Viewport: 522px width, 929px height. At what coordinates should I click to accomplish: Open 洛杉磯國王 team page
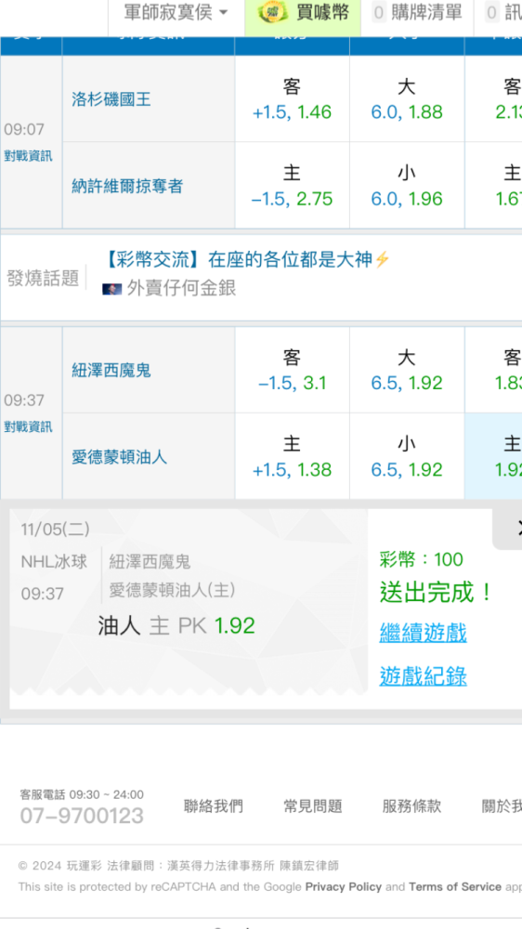111,99
